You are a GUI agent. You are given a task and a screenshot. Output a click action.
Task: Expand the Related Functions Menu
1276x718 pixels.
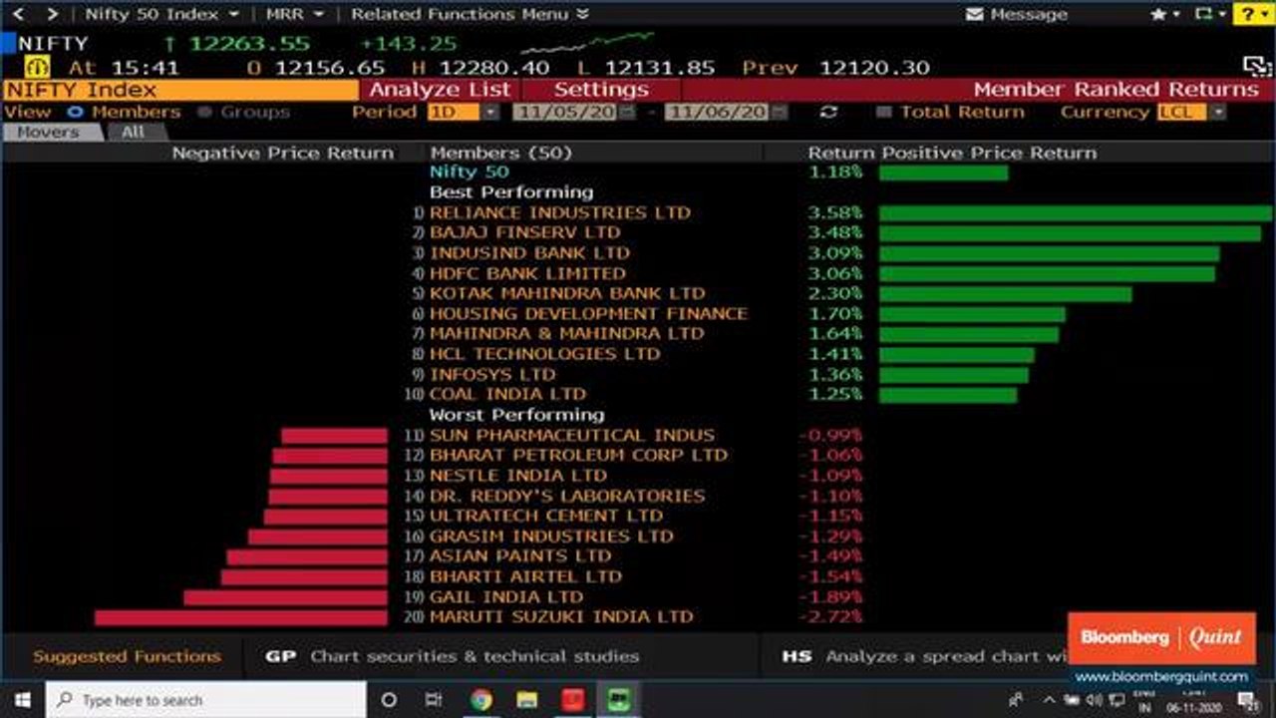[470, 14]
